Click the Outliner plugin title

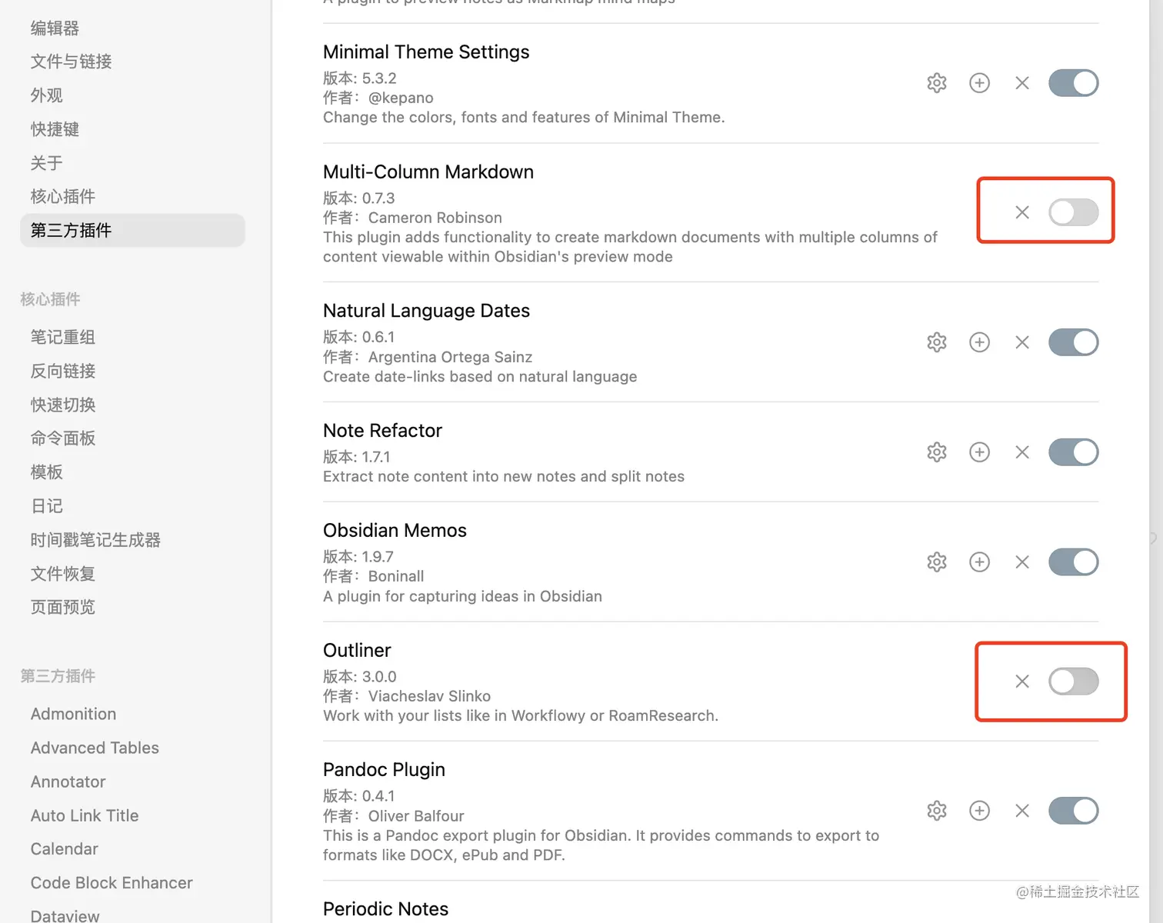[357, 650]
